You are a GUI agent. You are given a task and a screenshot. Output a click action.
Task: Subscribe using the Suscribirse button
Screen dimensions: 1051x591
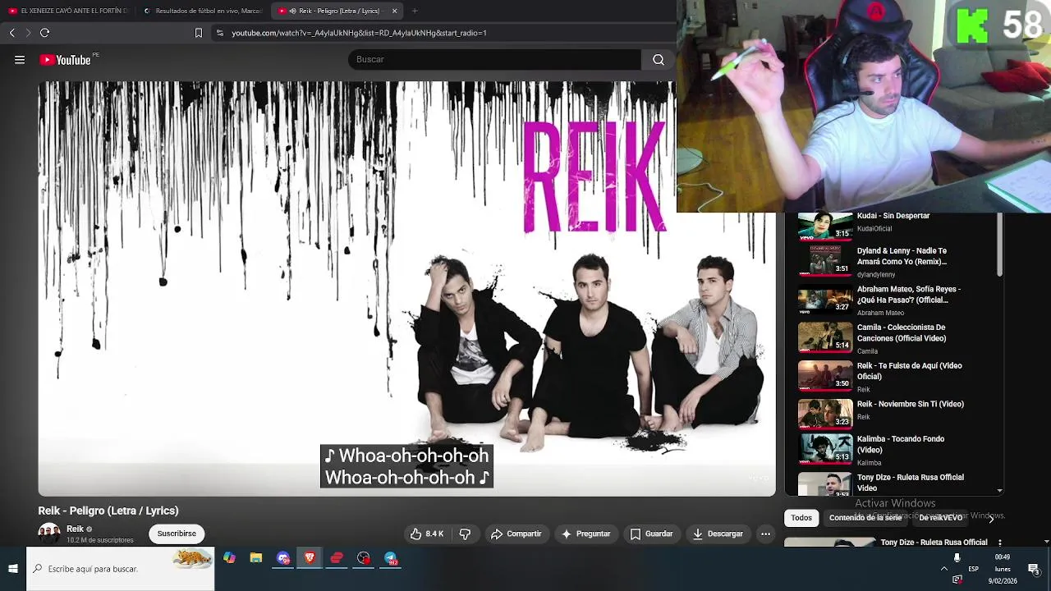tap(177, 534)
